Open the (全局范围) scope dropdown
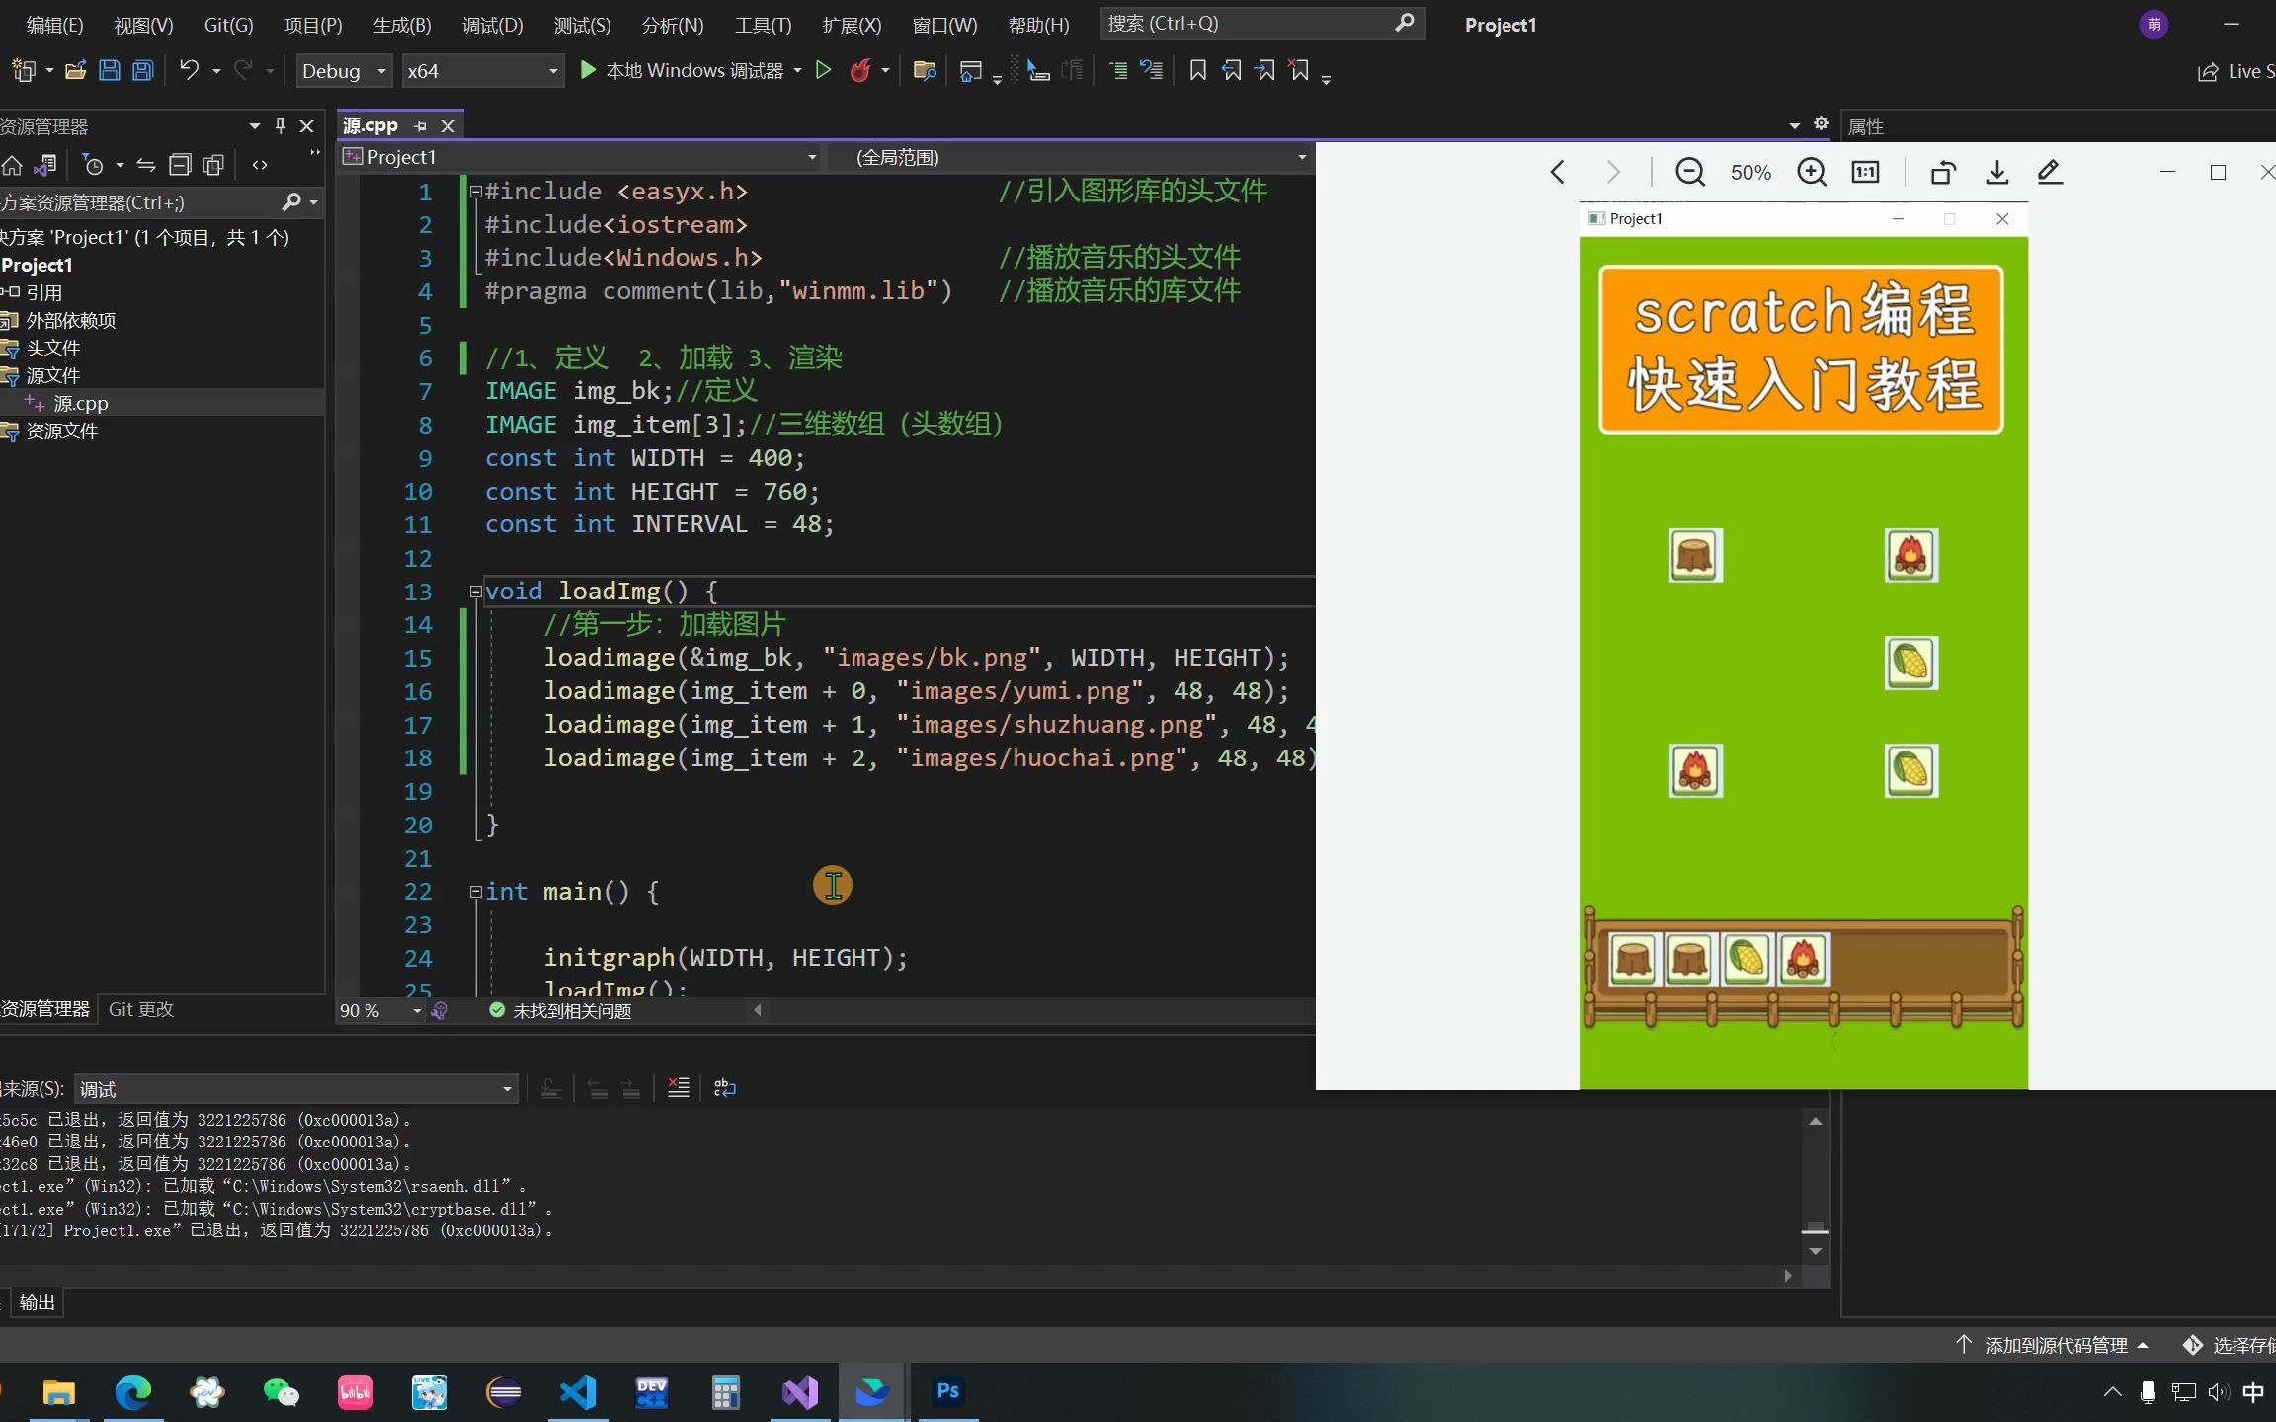This screenshot has width=2276, height=1422. pyautogui.click(x=1072, y=157)
